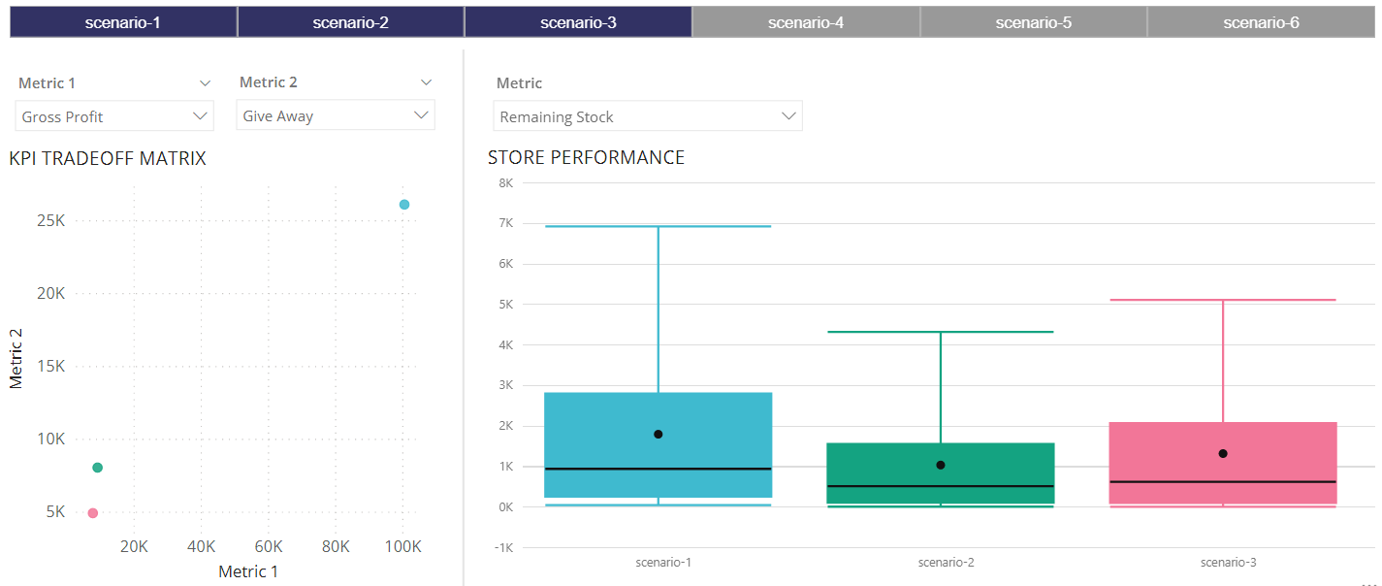Toggle the scenario-1 slicer button
The image size is (1382, 586).
tap(123, 22)
